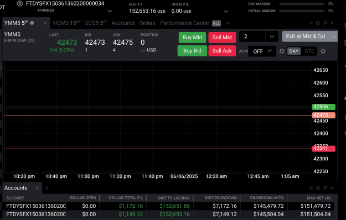Open the ATM OFF dropdown
The width and height of the screenshot is (346, 220).
(x=262, y=51)
